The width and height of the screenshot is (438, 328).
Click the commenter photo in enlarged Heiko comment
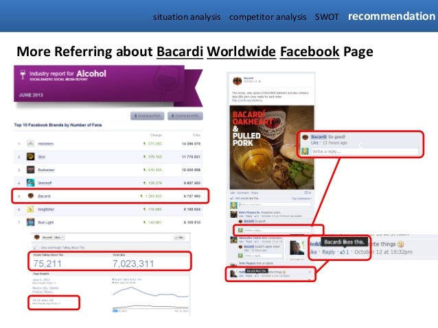click(x=297, y=247)
